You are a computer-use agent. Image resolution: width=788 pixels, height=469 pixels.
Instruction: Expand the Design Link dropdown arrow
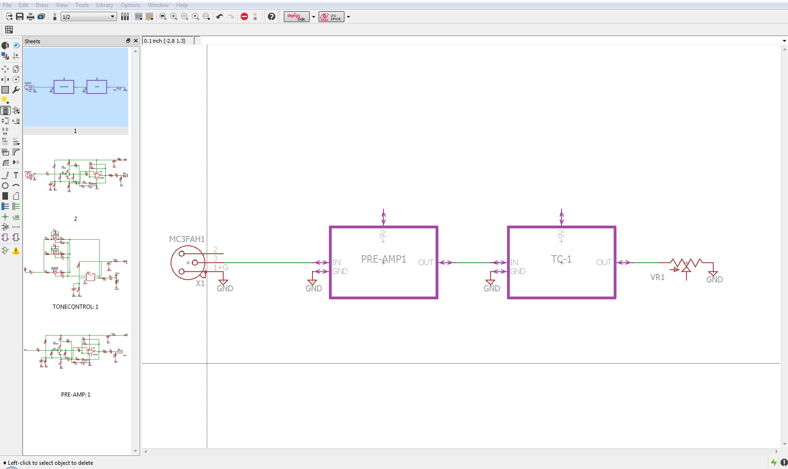coord(313,17)
